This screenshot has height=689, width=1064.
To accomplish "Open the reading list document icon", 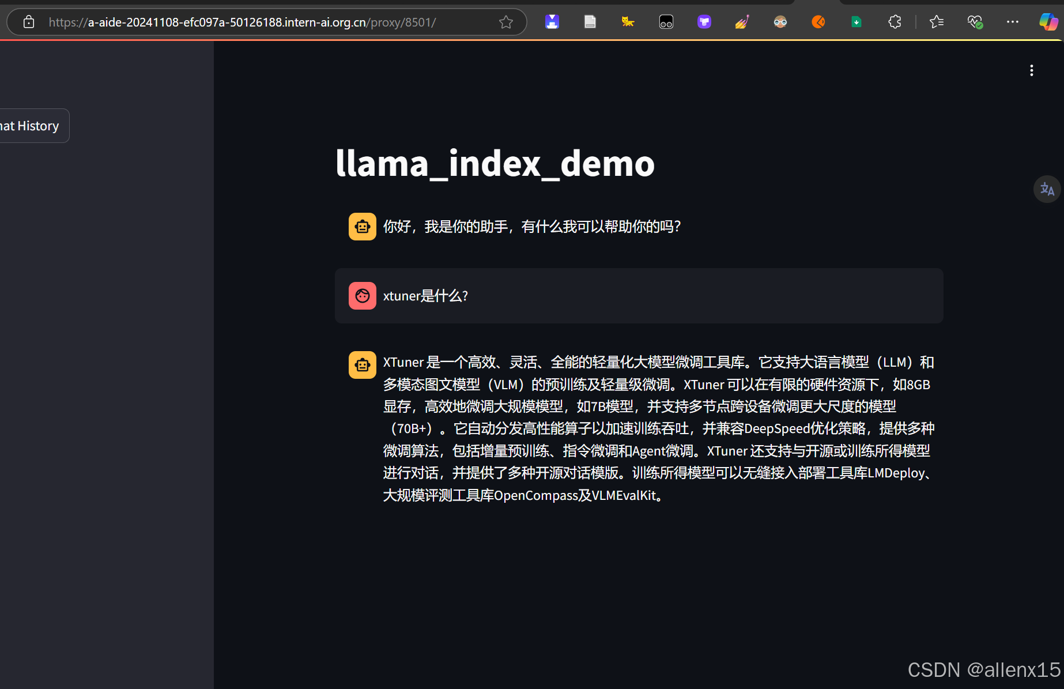I will click(590, 22).
